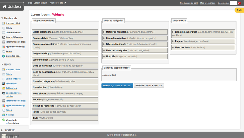Click Mettre à jour les bandeaux button
The width and height of the screenshot is (244, 138).
117,86
